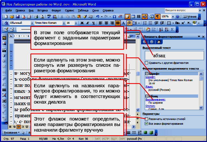
Task: Toggle the ЗАП macro recording indicator
Action: 97,139
